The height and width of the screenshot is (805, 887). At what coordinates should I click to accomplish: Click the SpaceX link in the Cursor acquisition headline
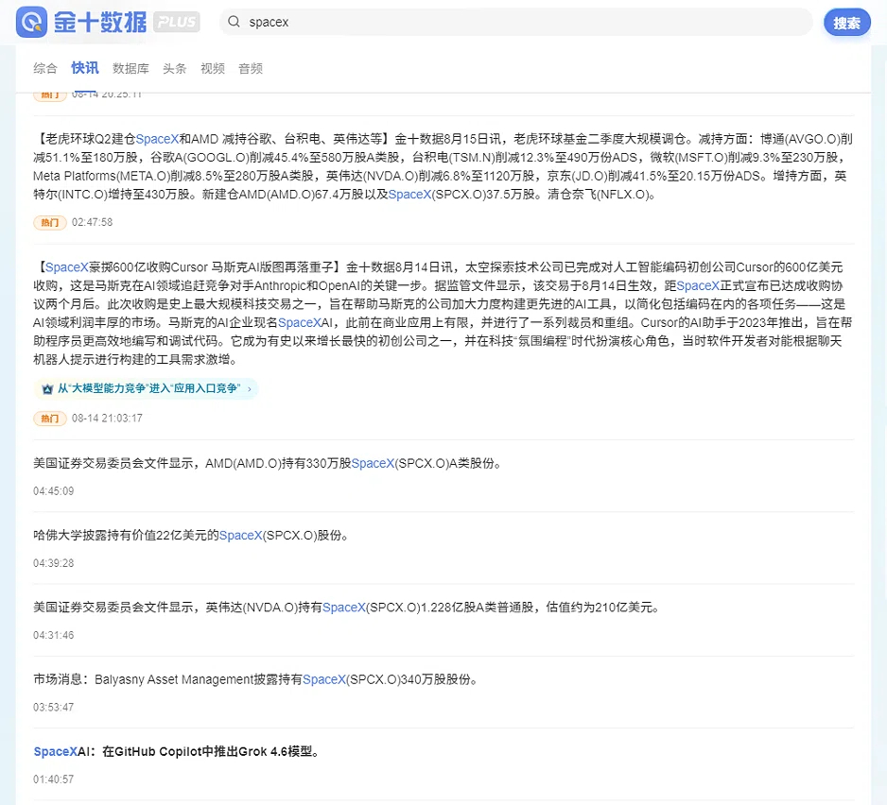click(67, 267)
